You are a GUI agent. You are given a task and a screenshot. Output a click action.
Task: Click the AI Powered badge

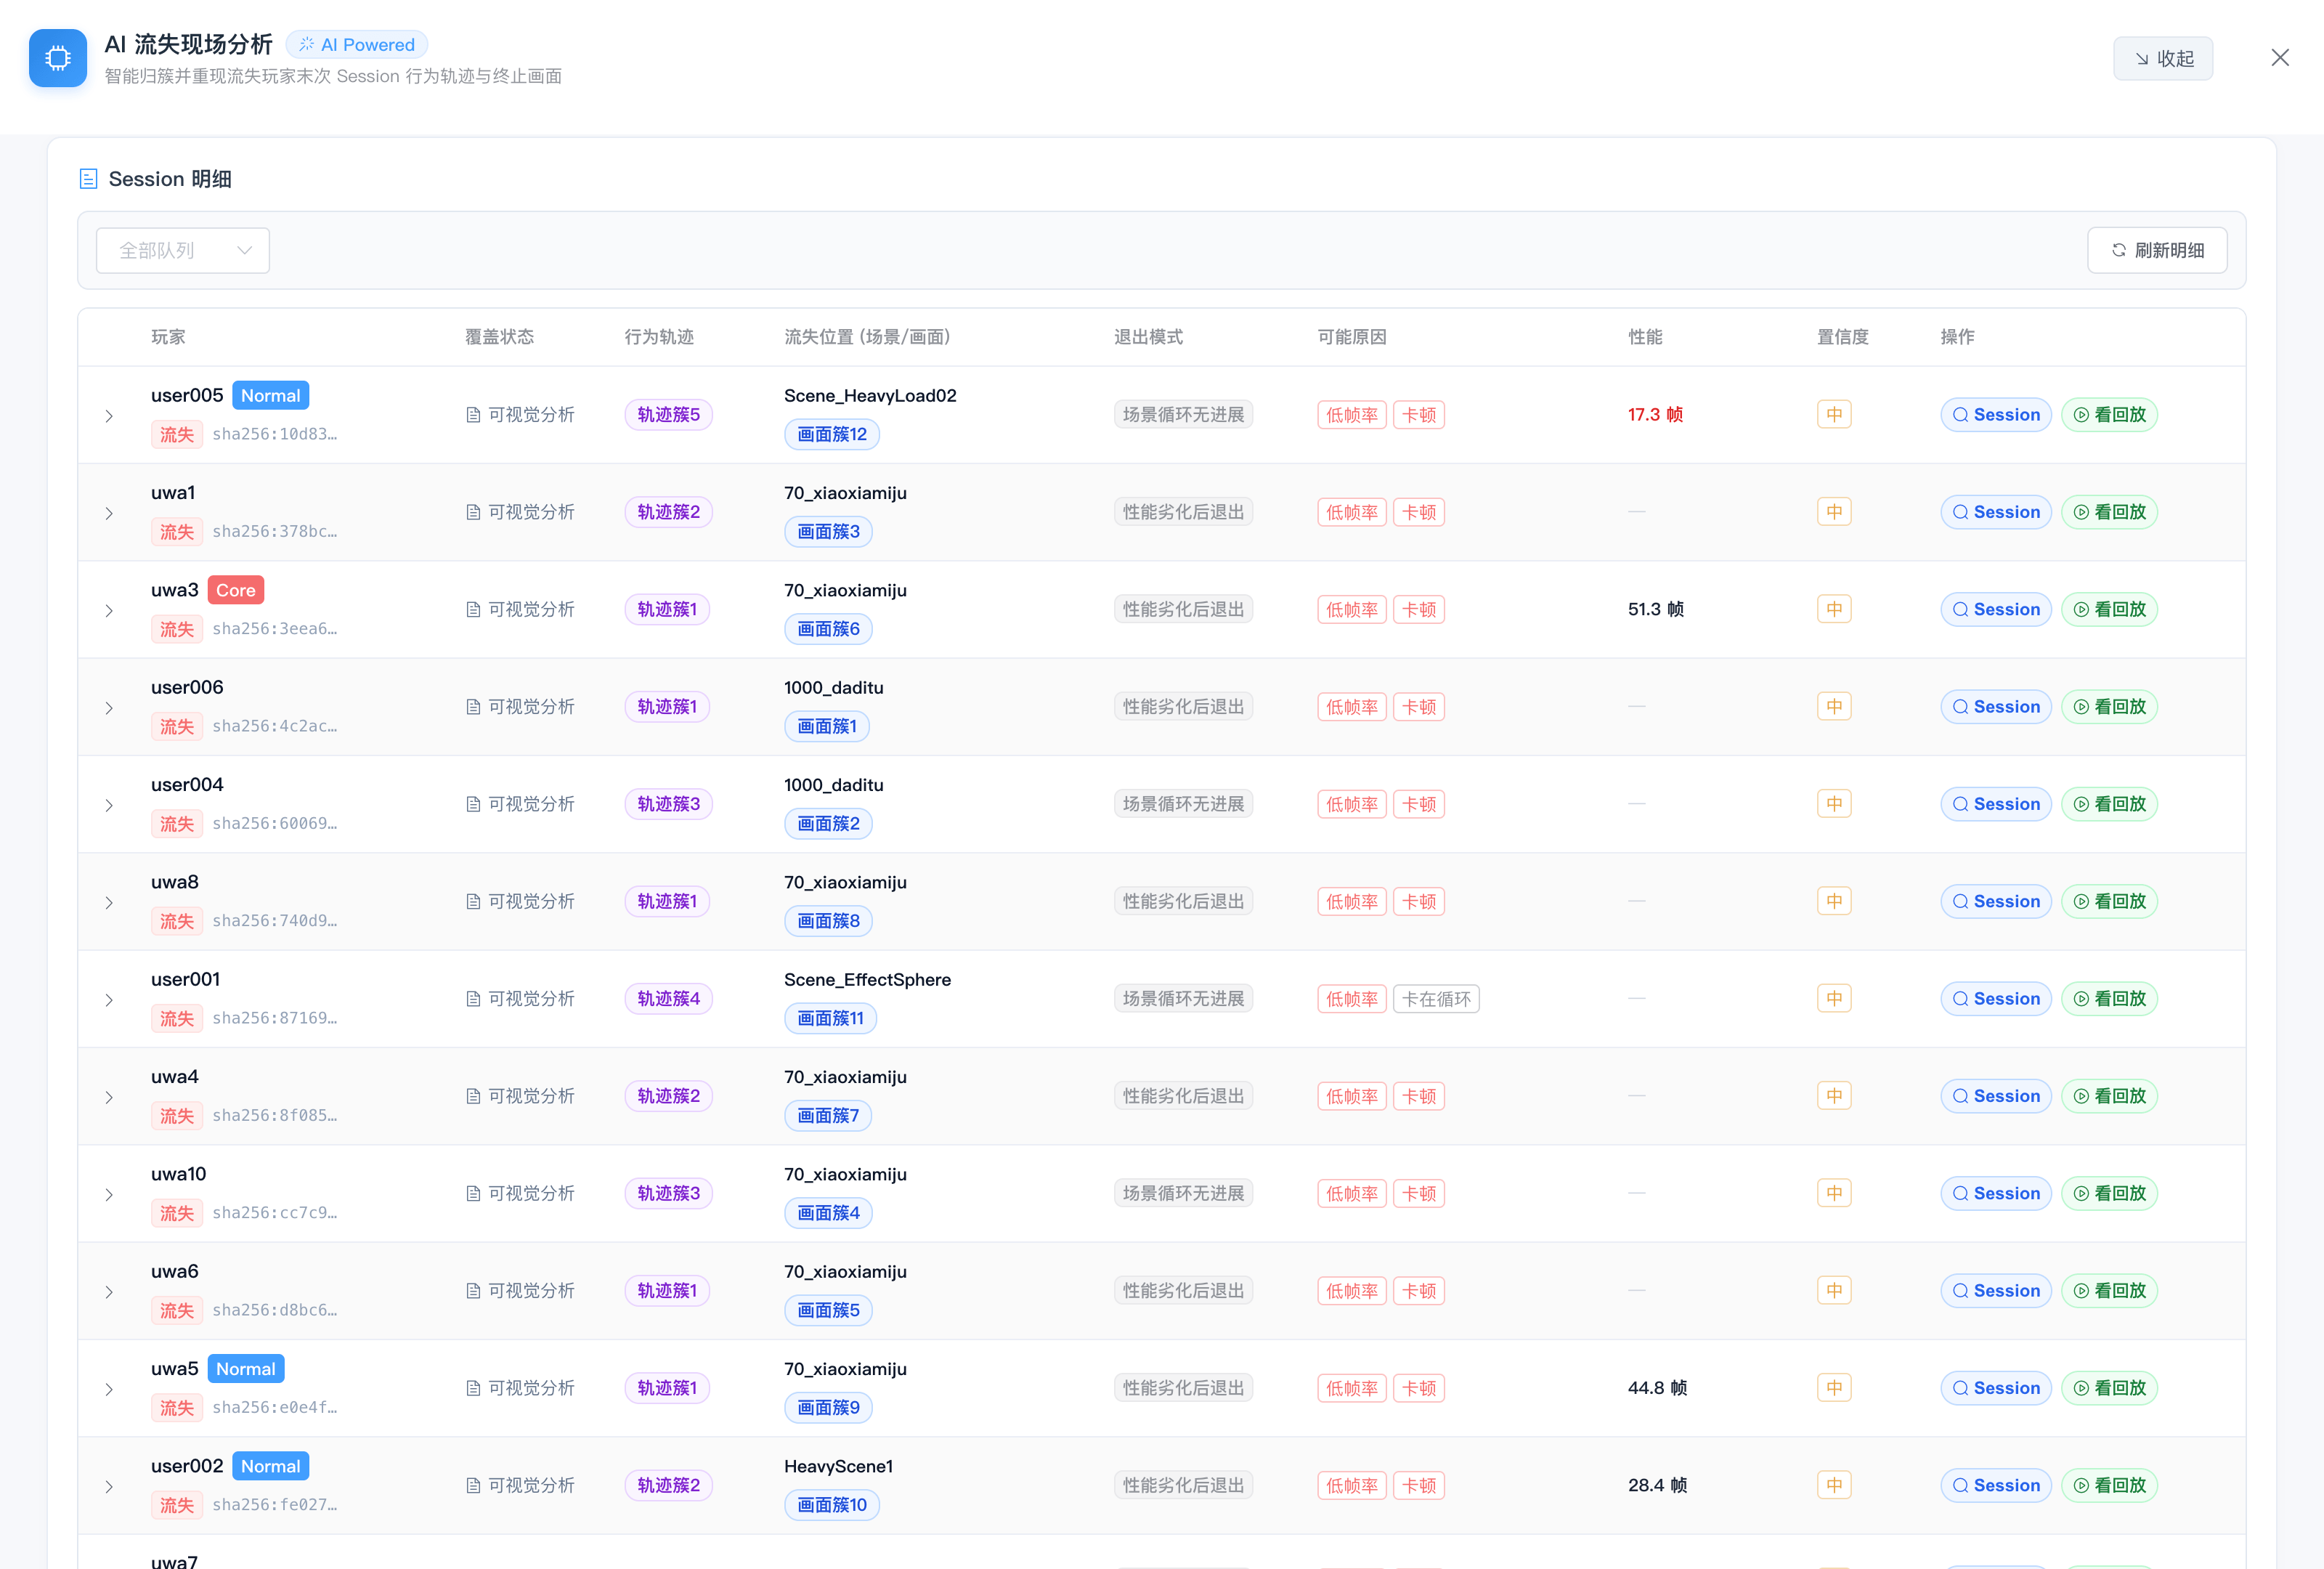[x=357, y=45]
